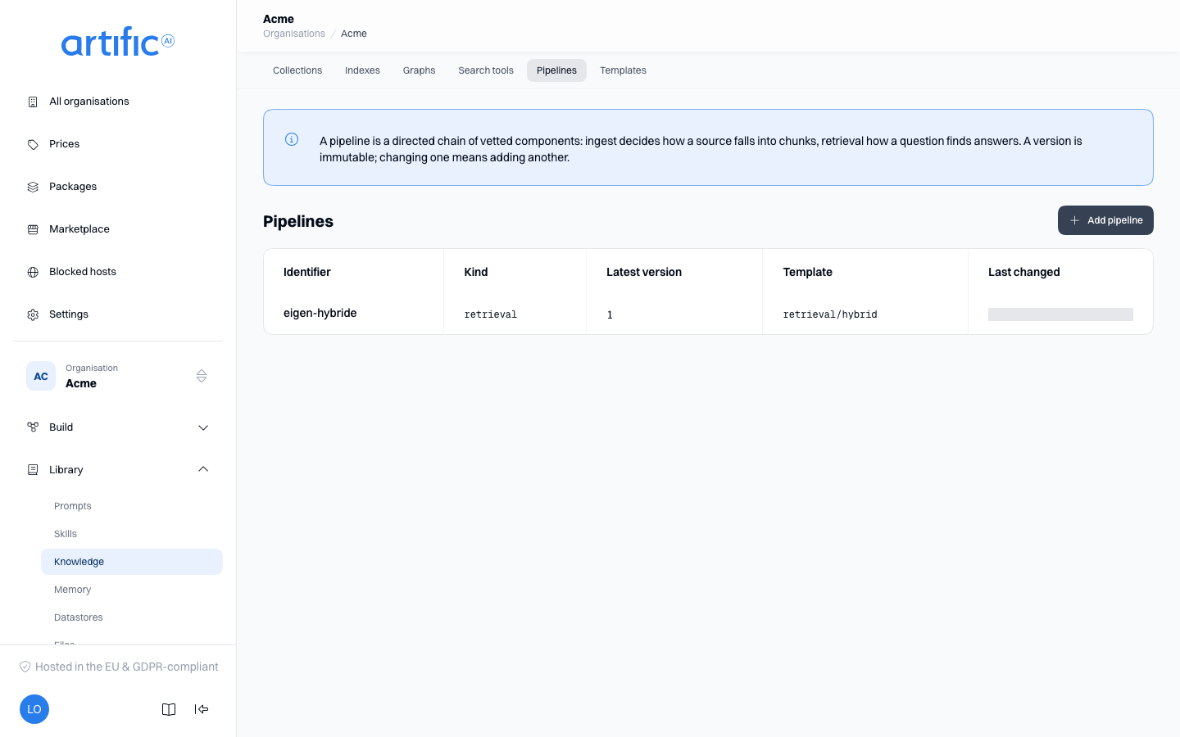The width and height of the screenshot is (1180, 737).
Task: Click the Build section icon
Action: tap(33, 427)
